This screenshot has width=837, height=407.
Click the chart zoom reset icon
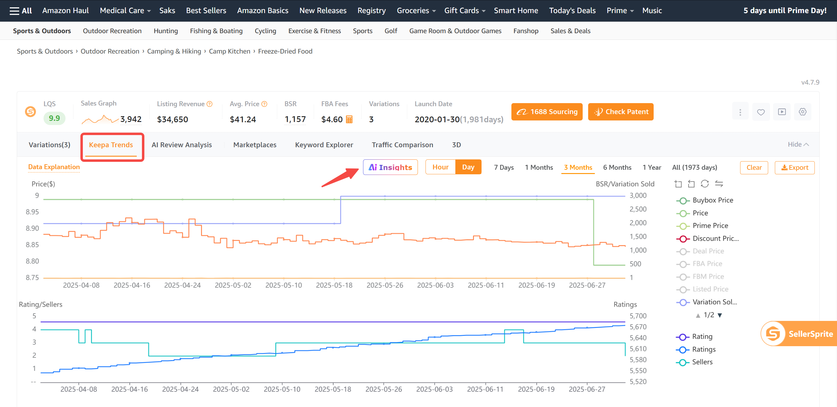pos(691,184)
